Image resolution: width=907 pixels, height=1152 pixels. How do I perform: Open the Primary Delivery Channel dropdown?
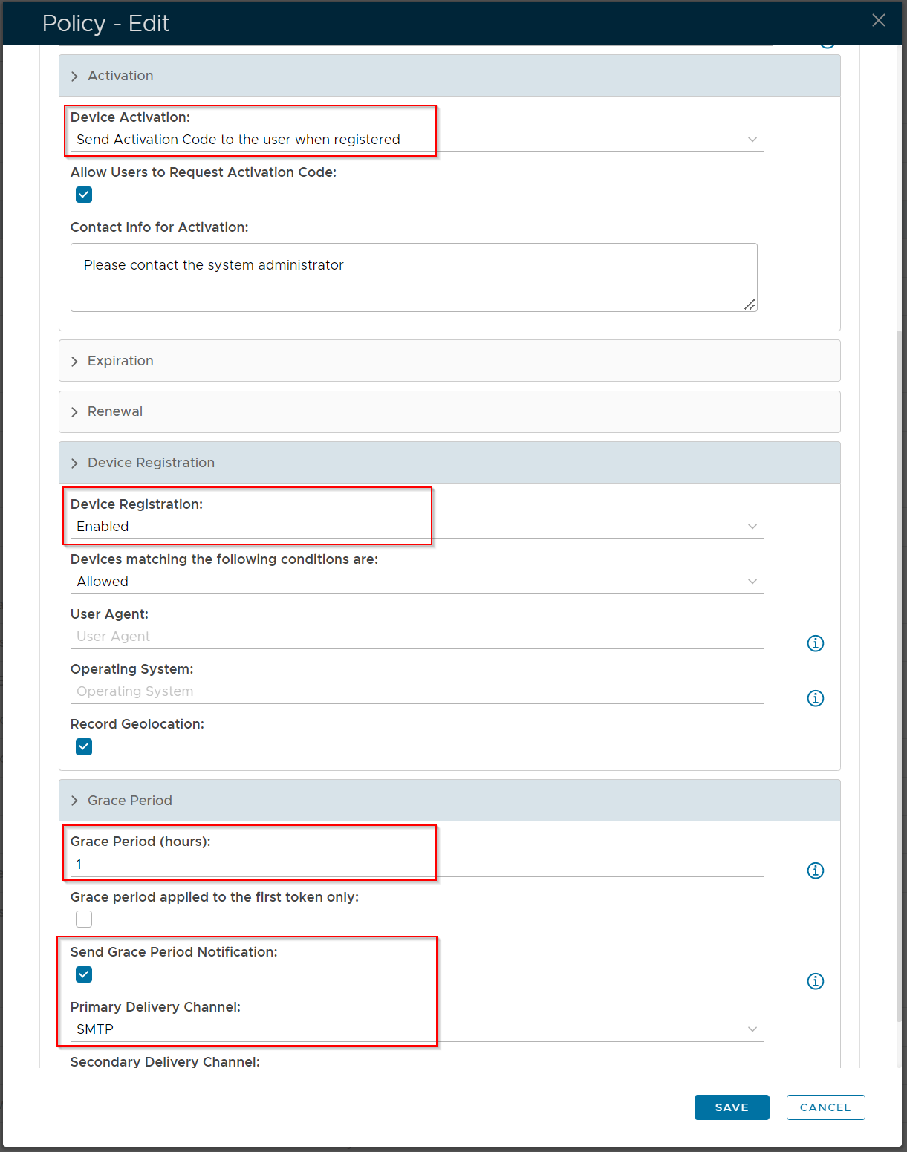(x=416, y=1029)
